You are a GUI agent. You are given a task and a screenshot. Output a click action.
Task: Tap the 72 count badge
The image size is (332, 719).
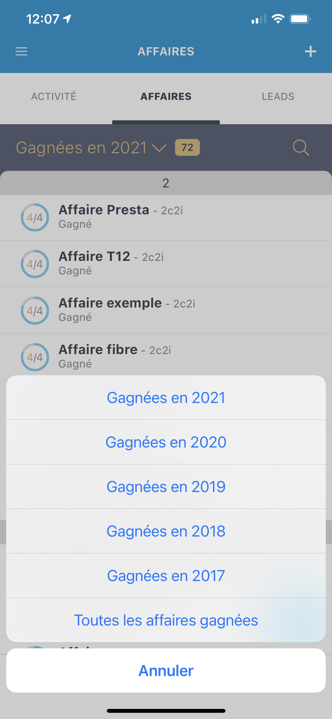click(x=187, y=147)
